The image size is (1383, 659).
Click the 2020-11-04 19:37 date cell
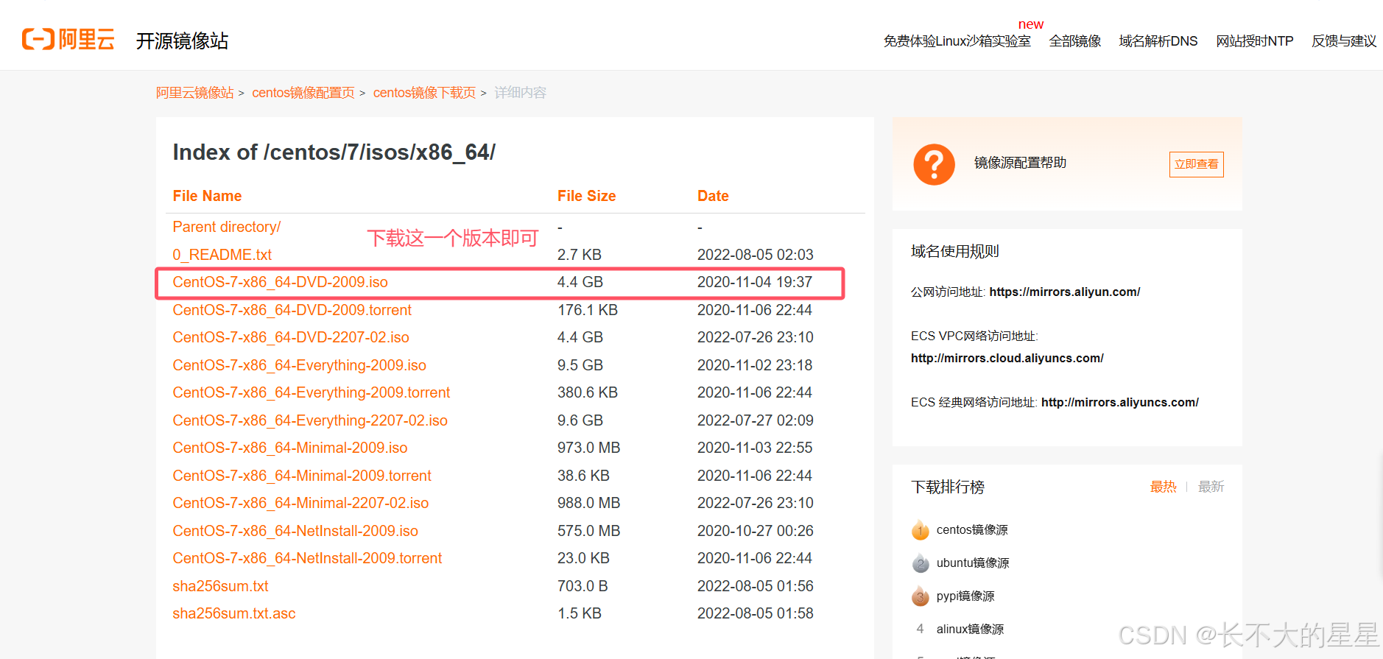tap(755, 282)
